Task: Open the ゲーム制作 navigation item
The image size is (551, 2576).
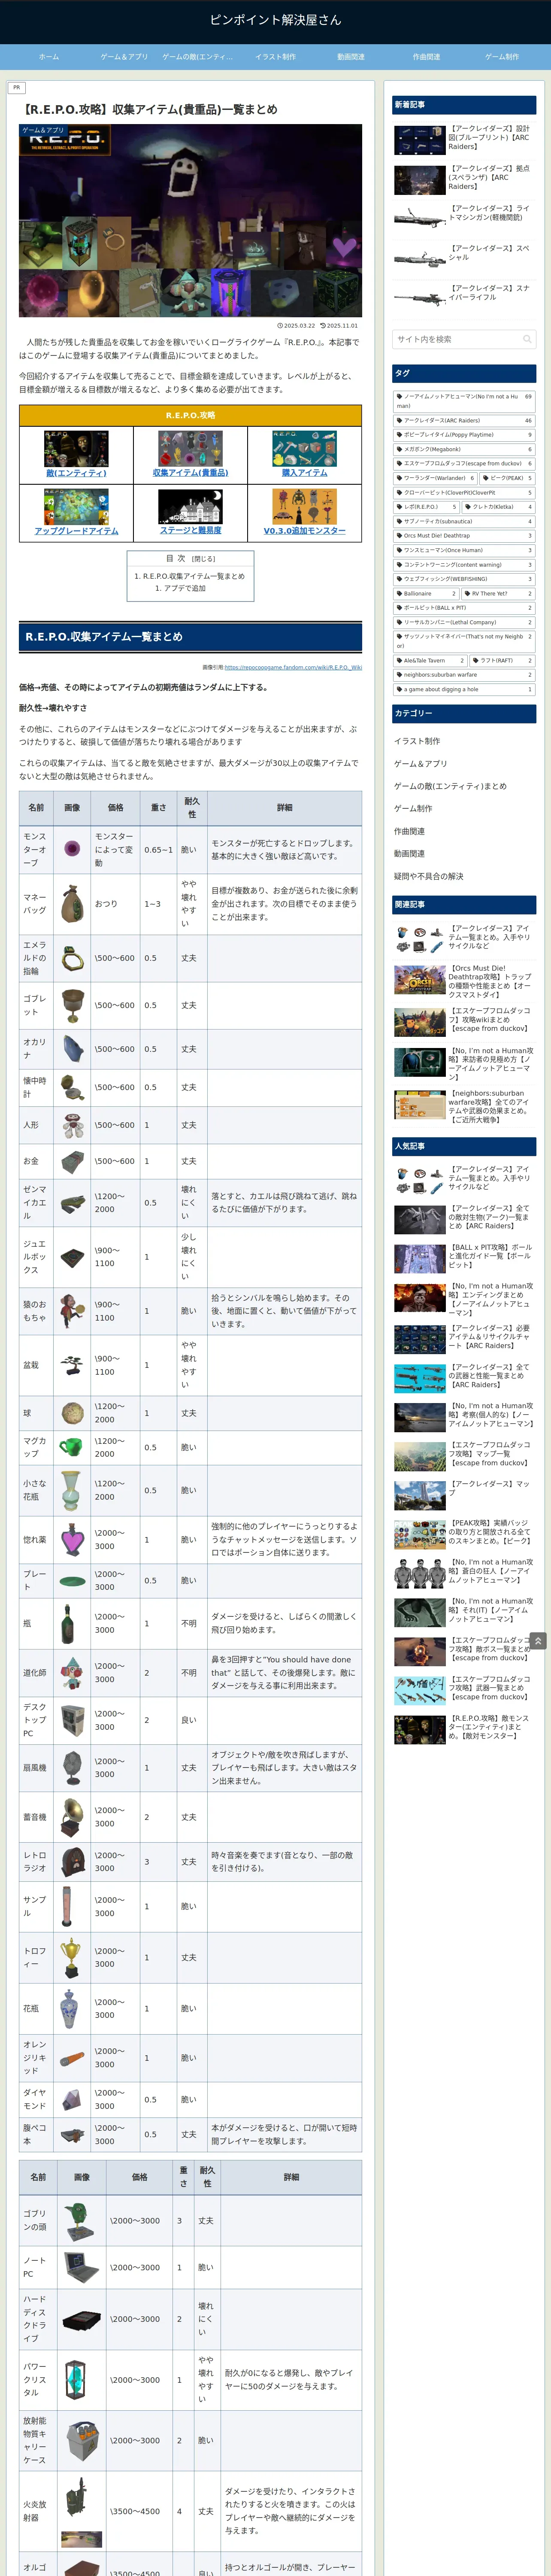Action: 502,57
